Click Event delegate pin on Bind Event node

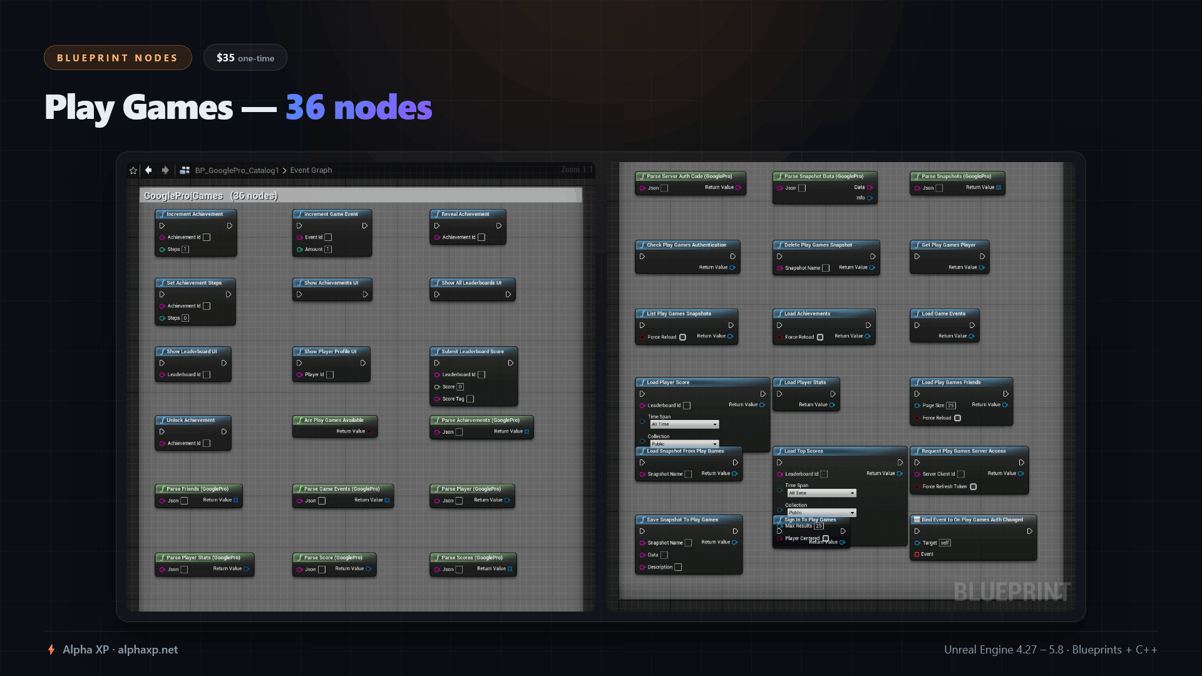917,554
